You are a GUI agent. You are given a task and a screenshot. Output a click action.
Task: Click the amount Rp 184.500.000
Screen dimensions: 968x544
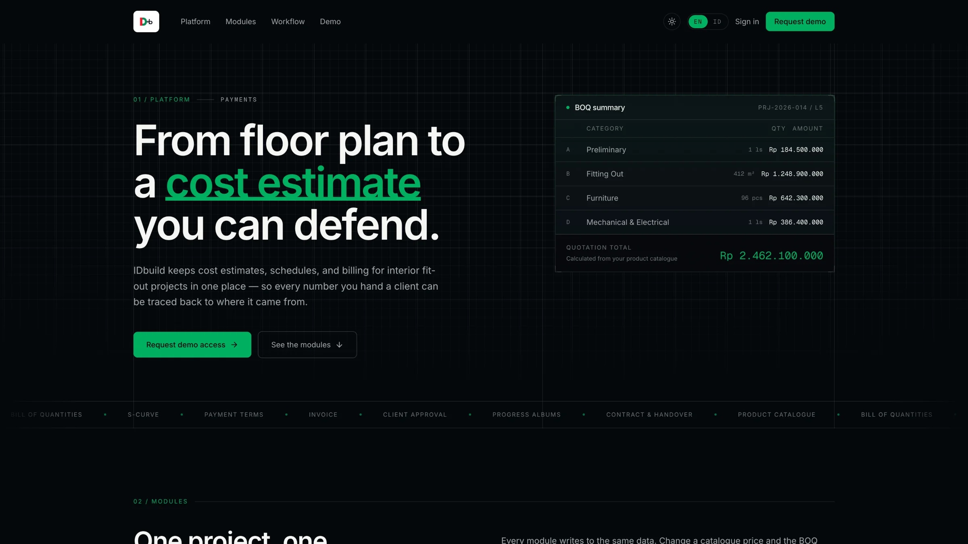tap(796, 149)
